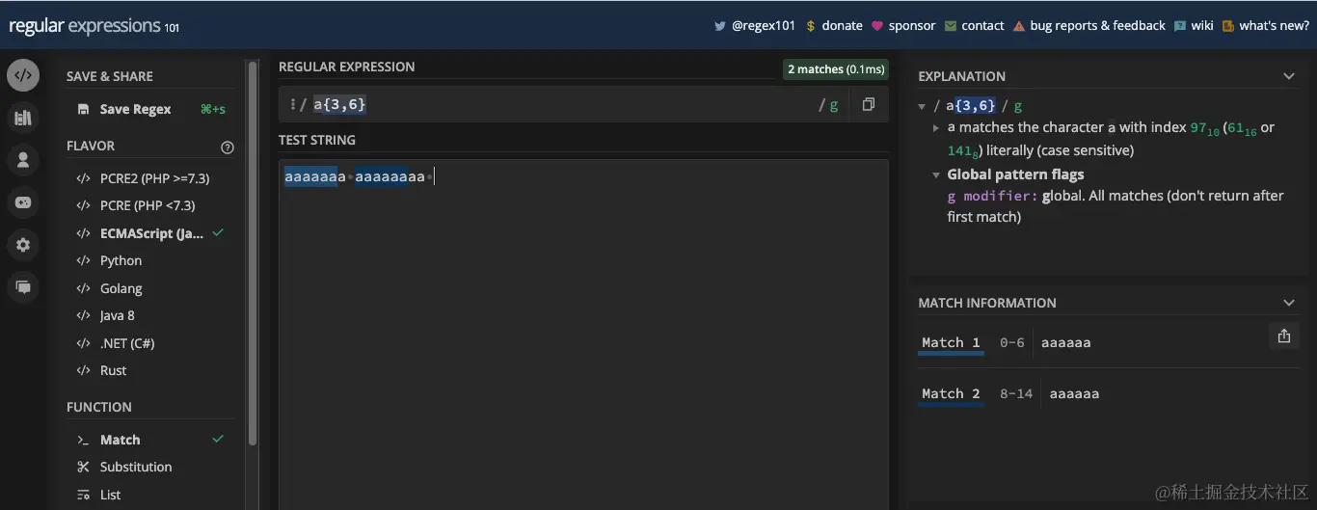This screenshot has width=1317, height=510.
Task: Open the contact link
Action: coord(974,26)
